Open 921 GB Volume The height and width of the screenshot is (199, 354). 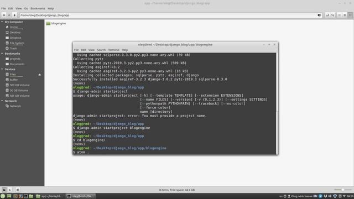click(19, 96)
